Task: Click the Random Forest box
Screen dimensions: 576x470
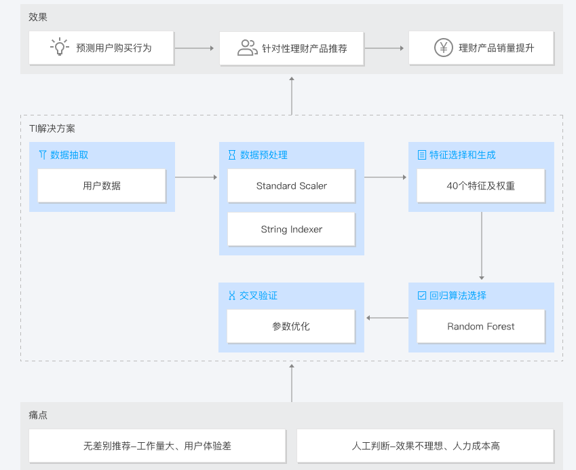Action: tap(481, 326)
